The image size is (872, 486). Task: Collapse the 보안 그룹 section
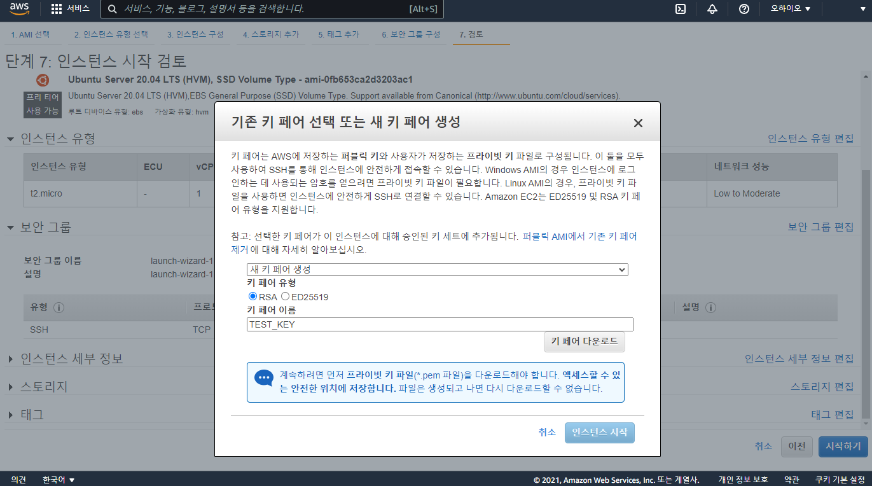point(11,227)
